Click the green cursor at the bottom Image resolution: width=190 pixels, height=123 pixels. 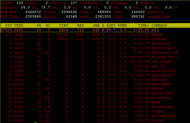point(35,122)
